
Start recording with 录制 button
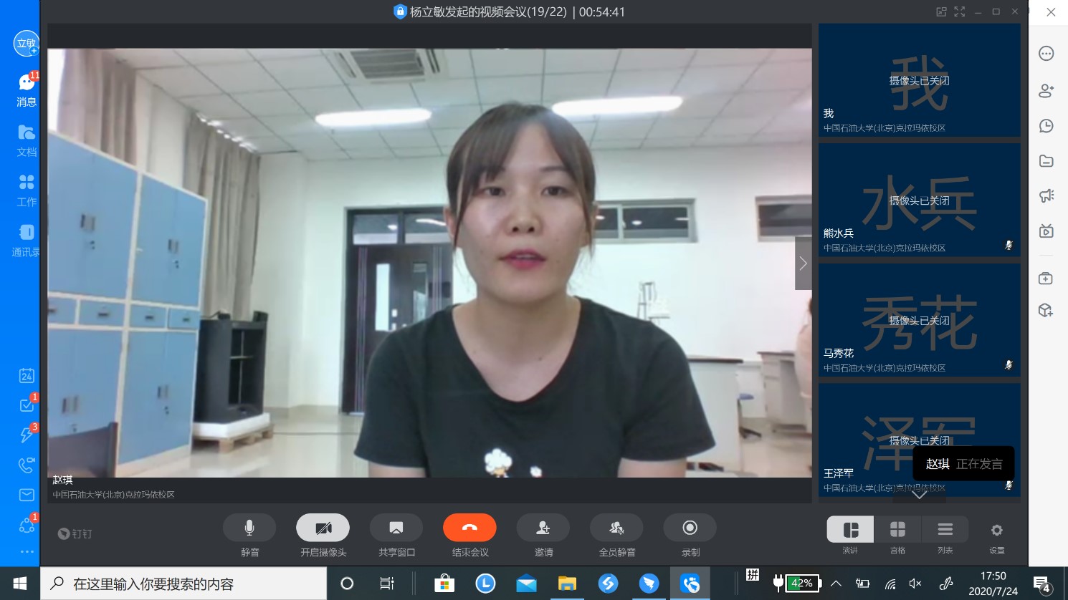(x=690, y=528)
